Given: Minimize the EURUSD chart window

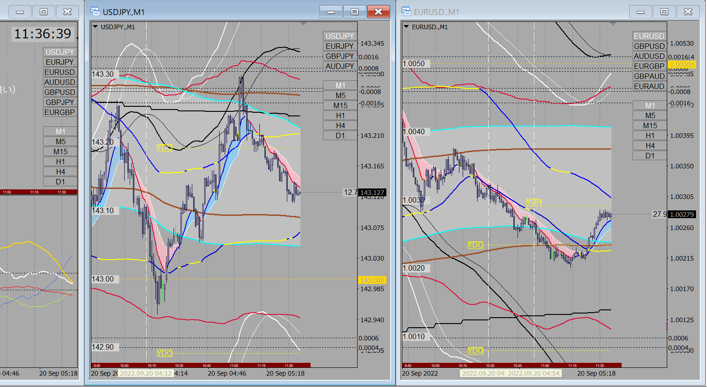Looking at the screenshot, I should [x=640, y=12].
